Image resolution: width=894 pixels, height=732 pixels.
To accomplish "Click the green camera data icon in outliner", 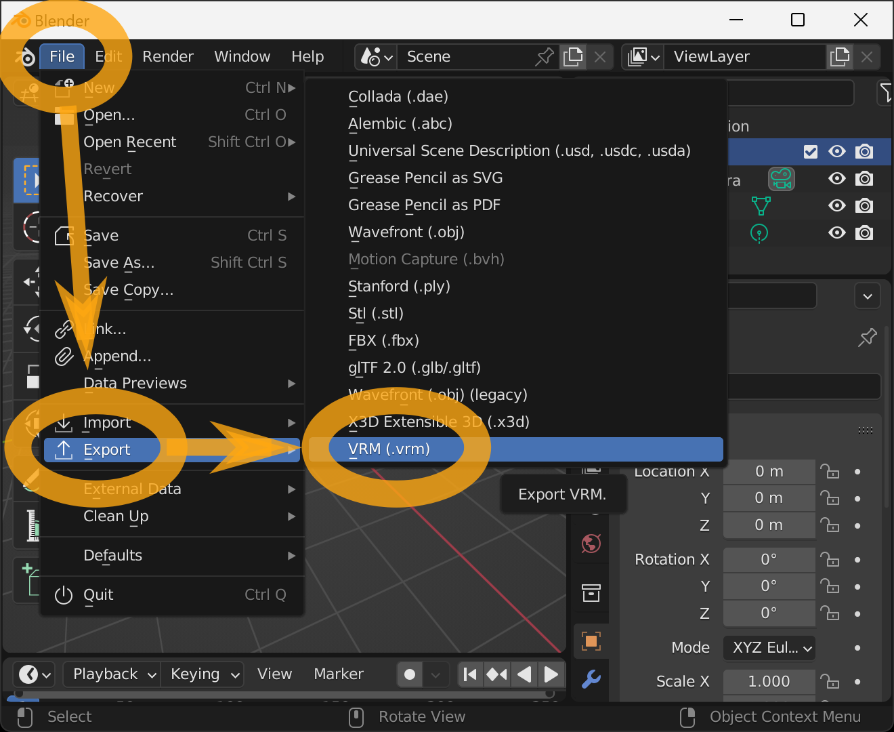I will click(781, 179).
